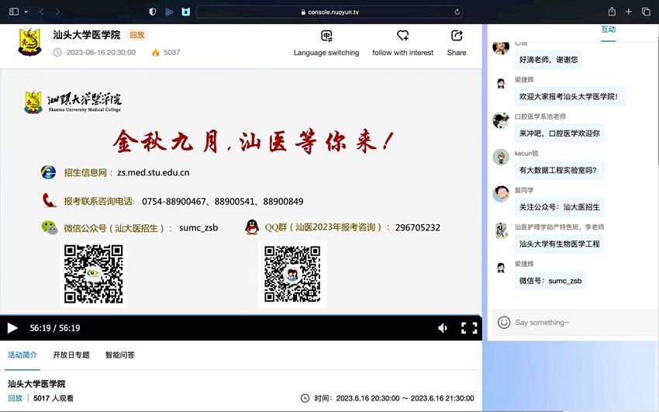The width and height of the screenshot is (659, 412).
Task: Open a new Safari tab with plus
Action: [x=629, y=12]
